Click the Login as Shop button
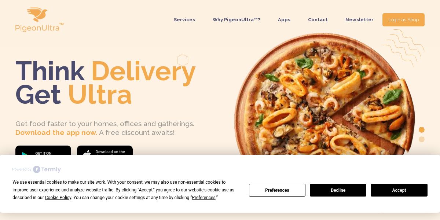The width and height of the screenshot is (440, 220). click(403, 20)
